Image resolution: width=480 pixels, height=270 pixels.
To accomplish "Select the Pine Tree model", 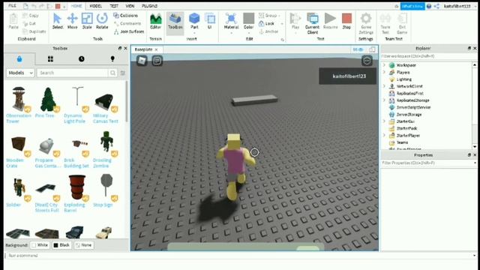I will pos(47,102).
